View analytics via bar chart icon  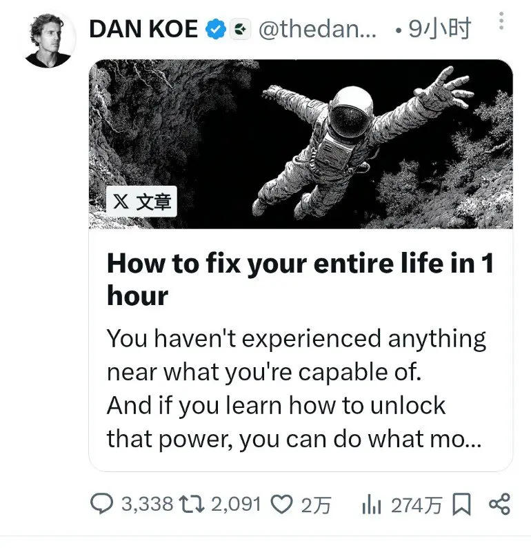[371, 505]
